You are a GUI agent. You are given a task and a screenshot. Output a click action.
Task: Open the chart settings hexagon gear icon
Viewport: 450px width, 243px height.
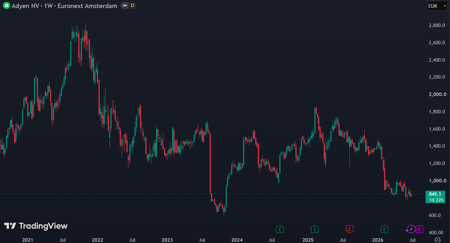click(x=437, y=240)
